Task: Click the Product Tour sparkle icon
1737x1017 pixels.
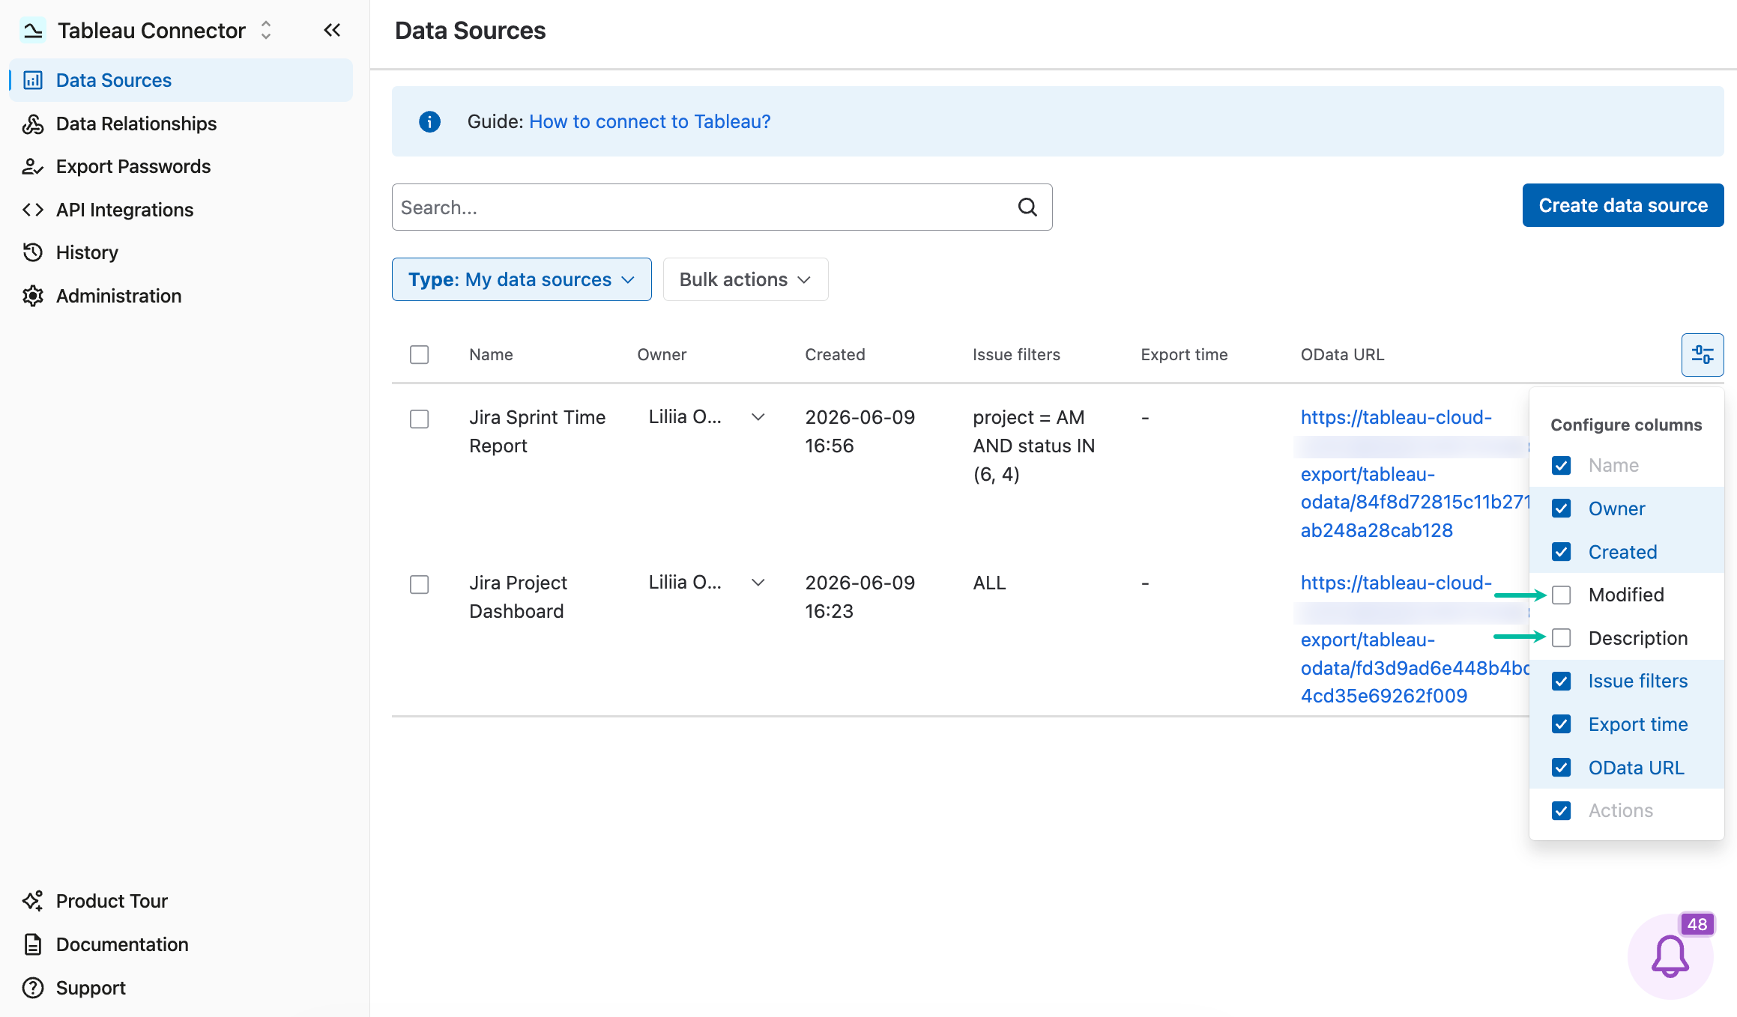Action: (x=33, y=901)
